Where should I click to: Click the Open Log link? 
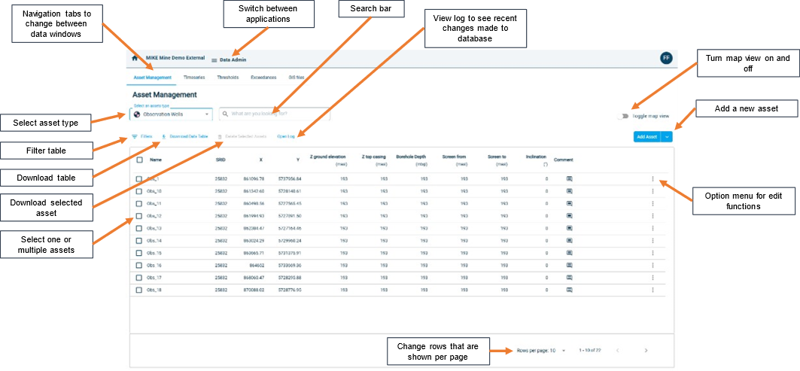[x=286, y=137]
